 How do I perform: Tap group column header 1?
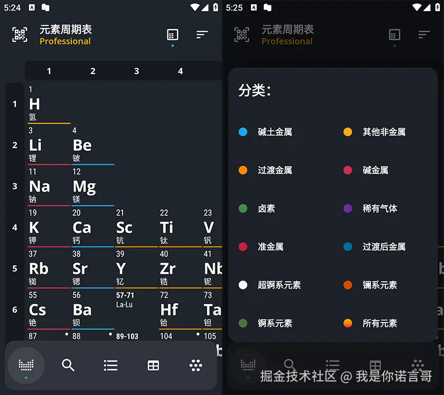49,71
